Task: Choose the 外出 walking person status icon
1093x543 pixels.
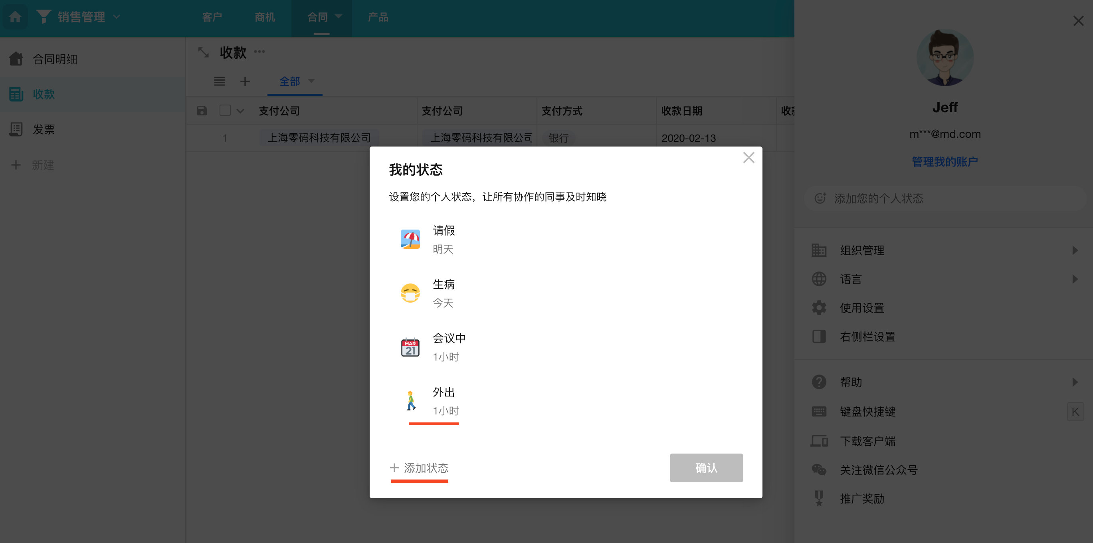Action: tap(410, 401)
